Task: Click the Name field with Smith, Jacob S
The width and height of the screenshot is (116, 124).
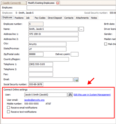Action: (x=53, y=29)
